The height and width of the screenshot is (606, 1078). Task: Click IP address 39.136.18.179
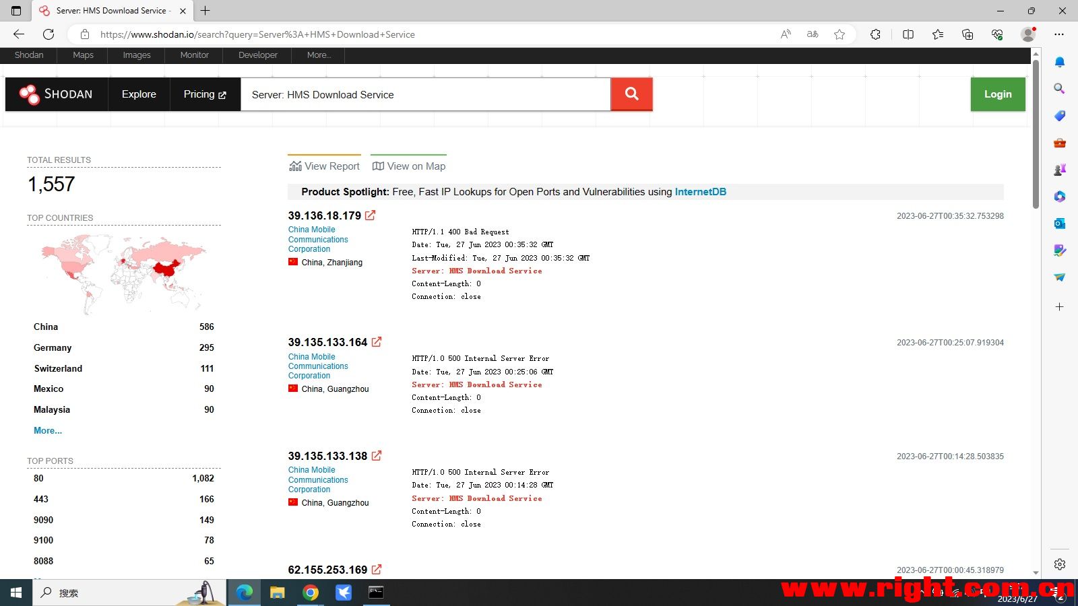pyautogui.click(x=325, y=215)
